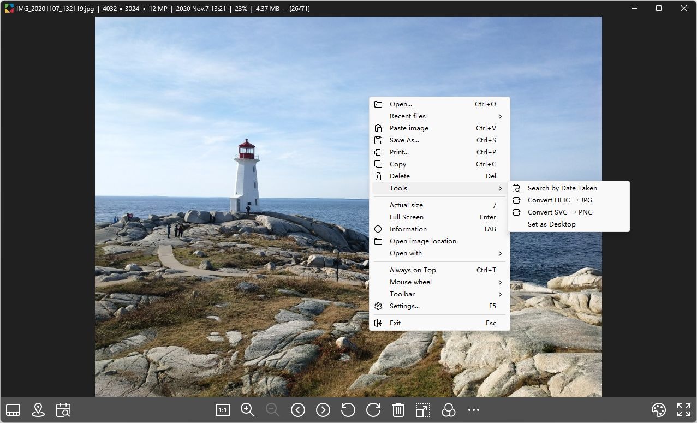This screenshot has width=697, height=423.
Task: Click the 1:1 actual size icon
Action: point(223,410)
